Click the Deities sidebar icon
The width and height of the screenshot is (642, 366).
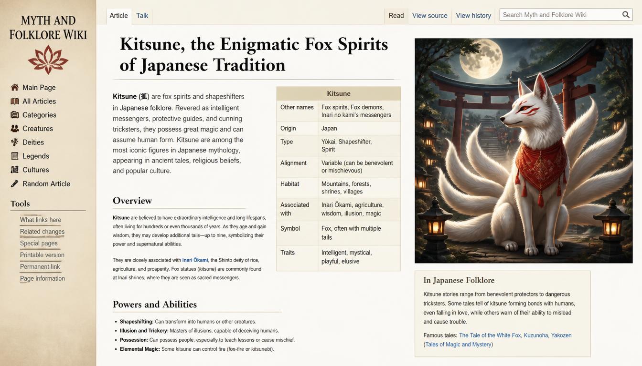[x=15, y=142]
